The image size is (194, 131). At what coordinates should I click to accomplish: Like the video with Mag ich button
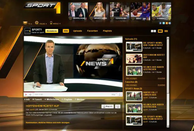(x=108, y=106)
